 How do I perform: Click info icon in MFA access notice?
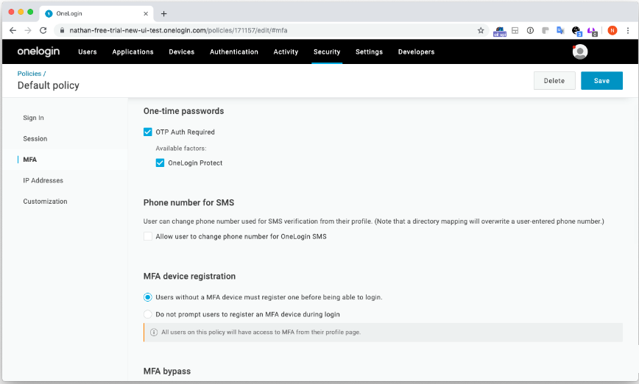pos(154,333)
